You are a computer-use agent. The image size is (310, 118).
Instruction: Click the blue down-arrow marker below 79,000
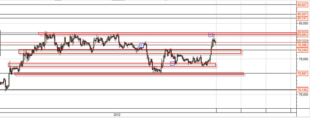pos(172,64)
